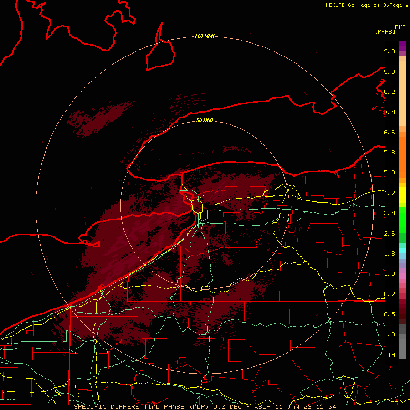
Task: Click the 1.0 color scale value
Action: coord(389,274)
